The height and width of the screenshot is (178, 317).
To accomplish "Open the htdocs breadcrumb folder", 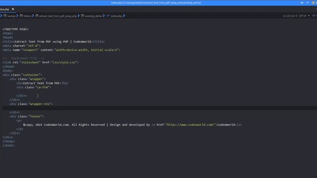I will 26,16.
